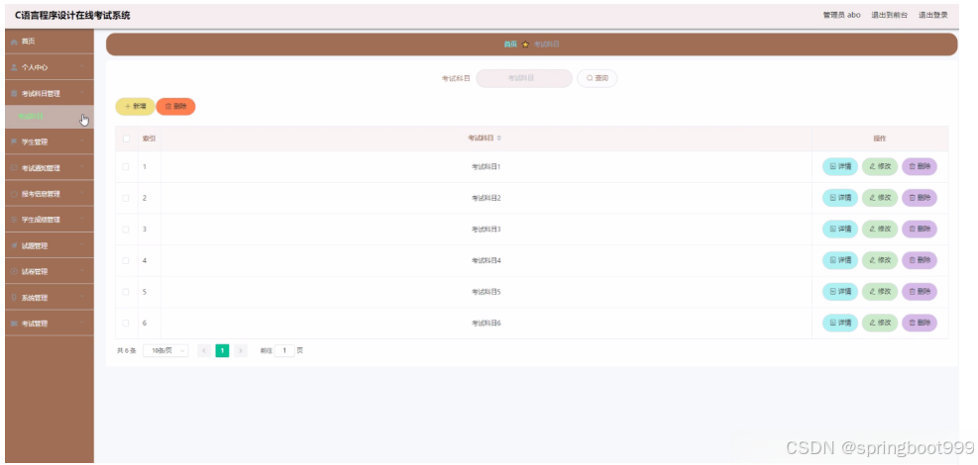Screen dimensions: 978x465
Task: Click the 考试科目3 table cell
Action: click(487, 230)
